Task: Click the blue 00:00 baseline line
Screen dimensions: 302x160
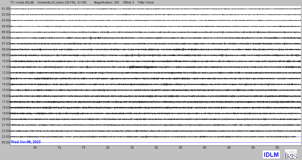Action: coord(176,142)
